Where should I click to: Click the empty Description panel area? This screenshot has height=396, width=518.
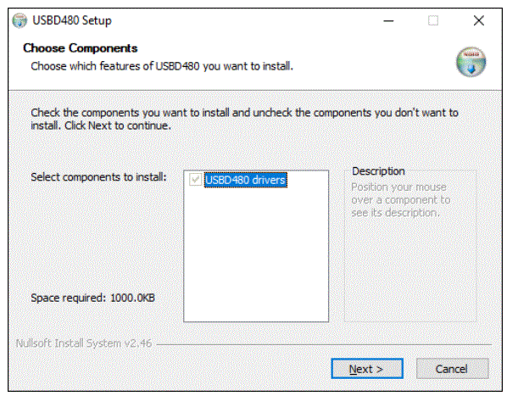(x=410, y=270)
